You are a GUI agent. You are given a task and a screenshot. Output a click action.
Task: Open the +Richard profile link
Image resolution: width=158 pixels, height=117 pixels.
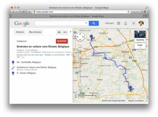tap(109, 23)
